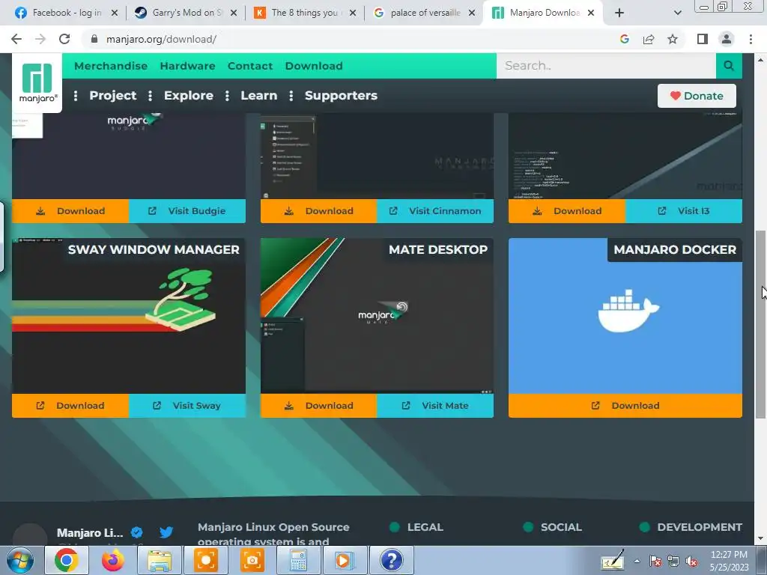The height and width of the screenshot is (575, 767).
Task: Click the network tray icon
Action: pos(673,562)
